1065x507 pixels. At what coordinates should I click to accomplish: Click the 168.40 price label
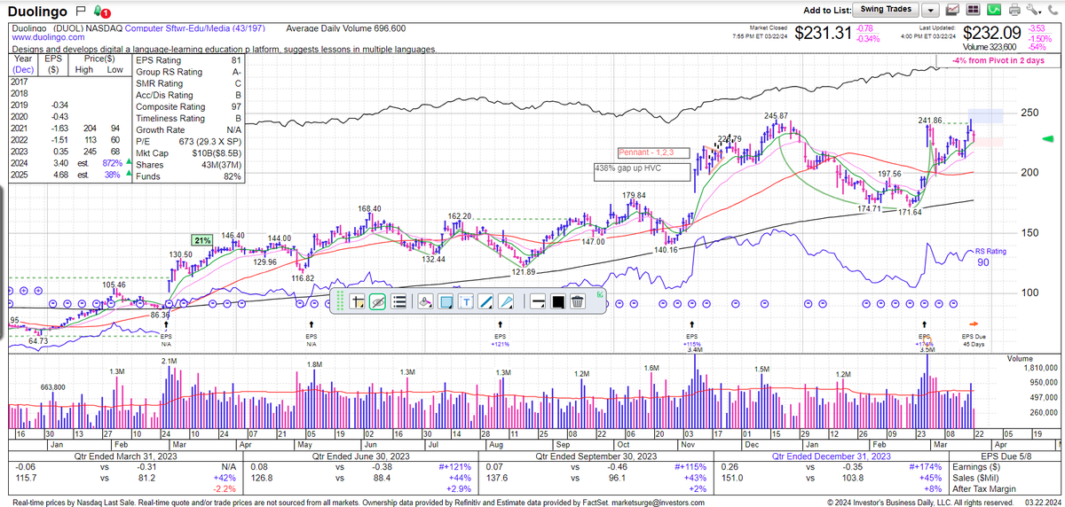pos(369,208)
